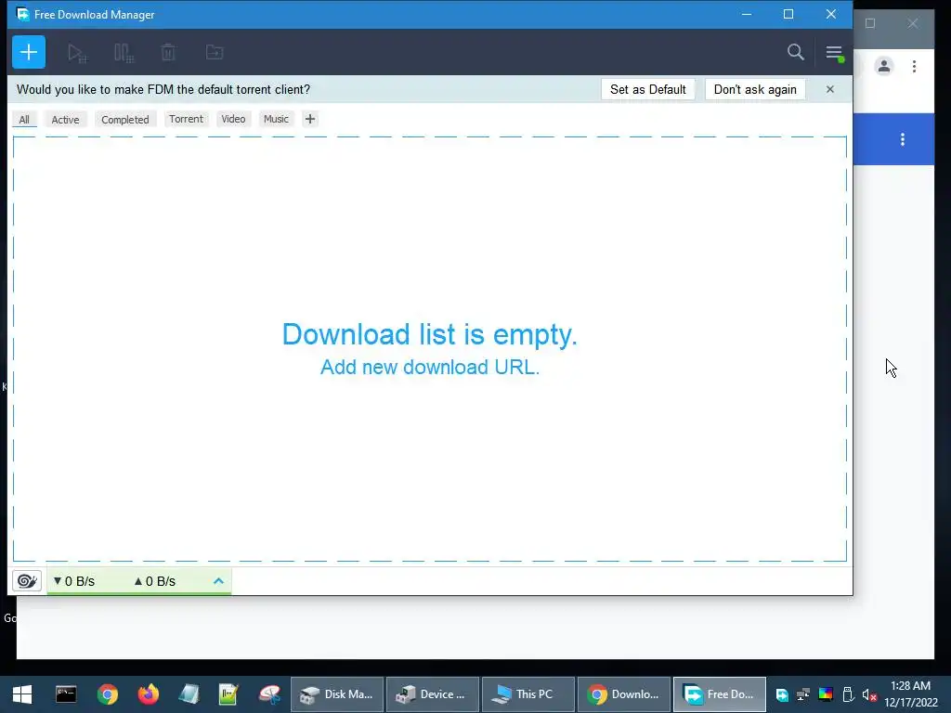Screen dimensions: 951x713
Task: Click the Start all downloads icon
Action: tap(77, 53)
